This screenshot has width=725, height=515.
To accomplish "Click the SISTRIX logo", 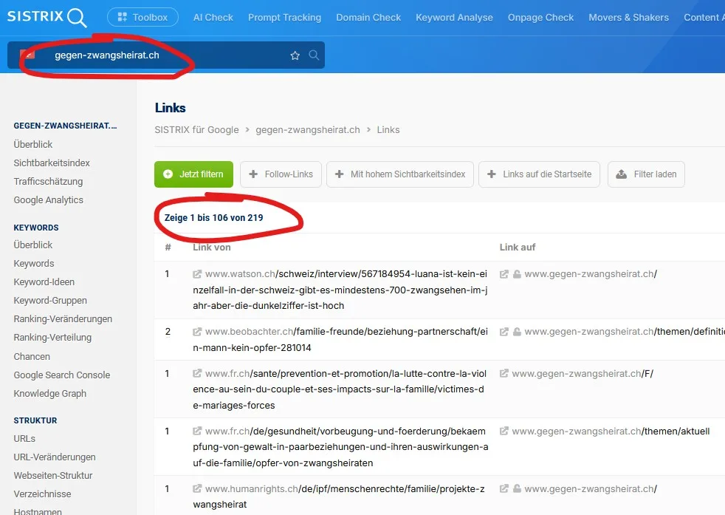I will [x=47, y=17].
